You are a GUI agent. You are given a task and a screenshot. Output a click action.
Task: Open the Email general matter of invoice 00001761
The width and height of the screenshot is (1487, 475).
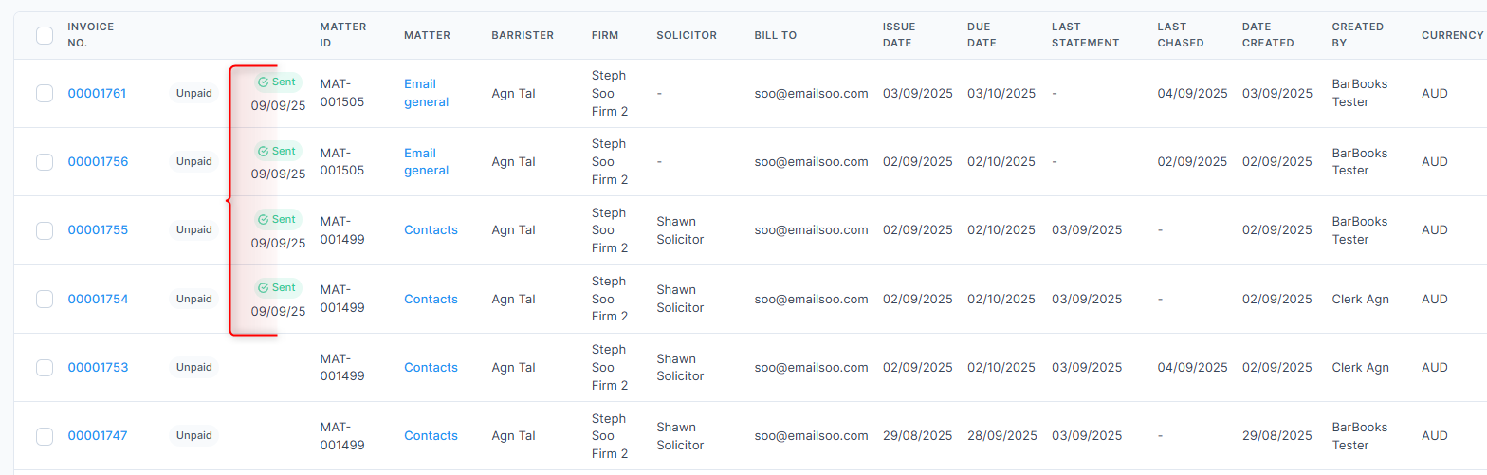pyautogui.click(x=427, y=93)
